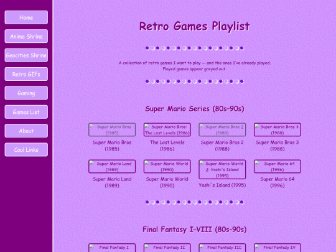Viewport: 336px width, 252px height.
Task: Open the Gaming page
Action: coord(26,93)
